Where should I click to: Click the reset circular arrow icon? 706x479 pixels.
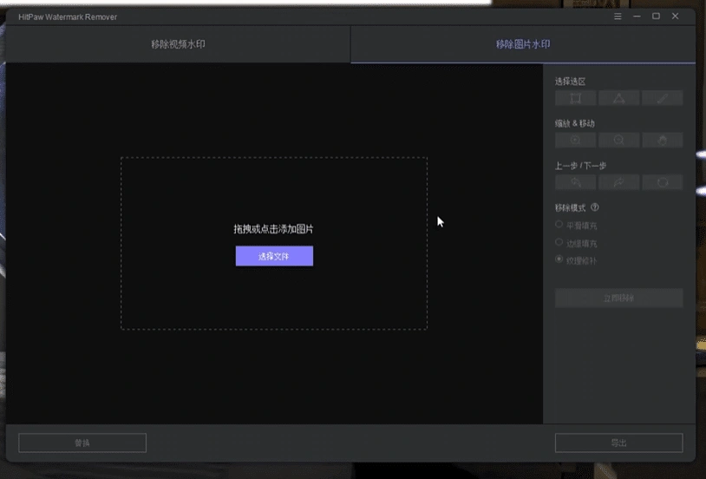[x=662, y=182]
